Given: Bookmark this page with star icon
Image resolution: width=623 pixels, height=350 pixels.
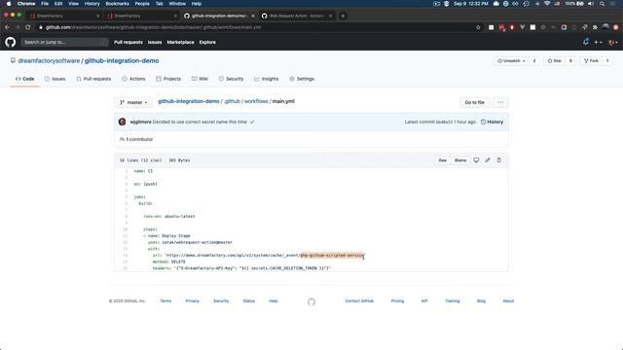Looking at the screenshot, I should coord(478,27).
